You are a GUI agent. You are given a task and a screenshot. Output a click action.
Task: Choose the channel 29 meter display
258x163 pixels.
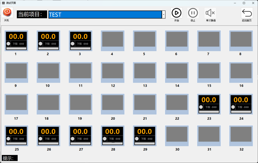[144, 136]
